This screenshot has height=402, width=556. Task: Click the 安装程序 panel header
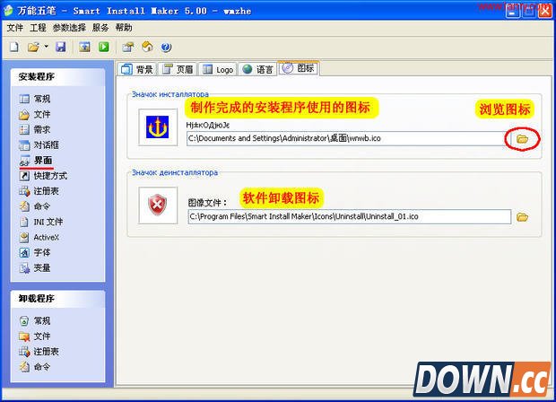click(x=58, y=77)
